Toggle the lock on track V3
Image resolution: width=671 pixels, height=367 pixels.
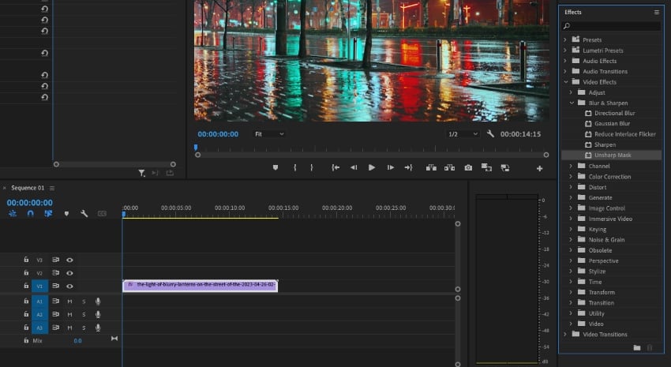(x=26, y=259)
